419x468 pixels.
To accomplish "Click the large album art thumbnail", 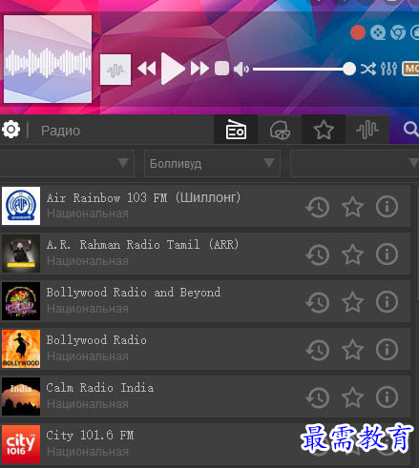I will pos(48,59).
